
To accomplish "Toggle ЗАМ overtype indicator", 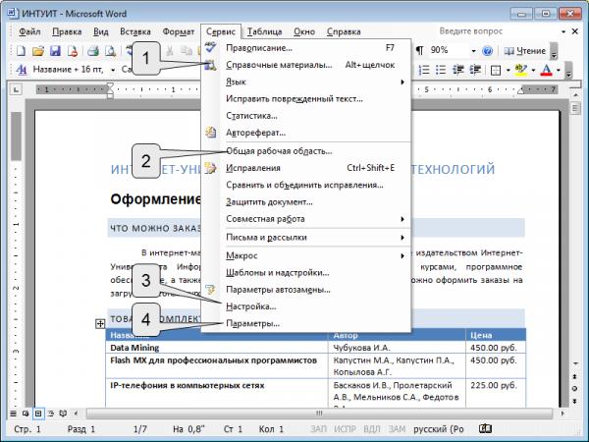I will tap(397, 429).
